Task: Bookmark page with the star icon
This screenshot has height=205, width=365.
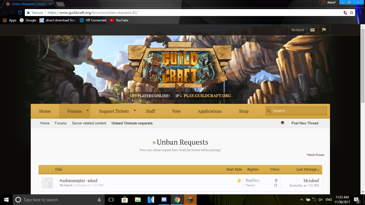Action: 352,13
